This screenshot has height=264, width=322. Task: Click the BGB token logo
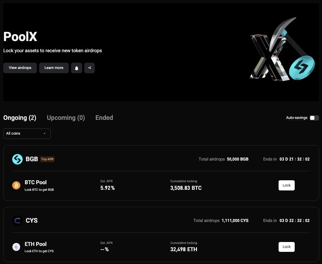(17, 159)
